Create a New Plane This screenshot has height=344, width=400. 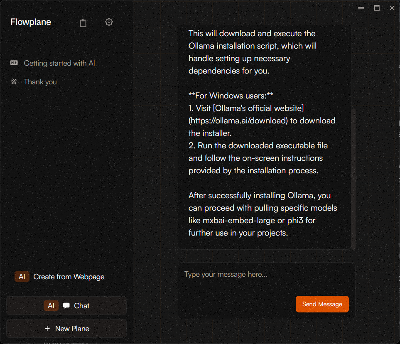(x=72, y=329)
